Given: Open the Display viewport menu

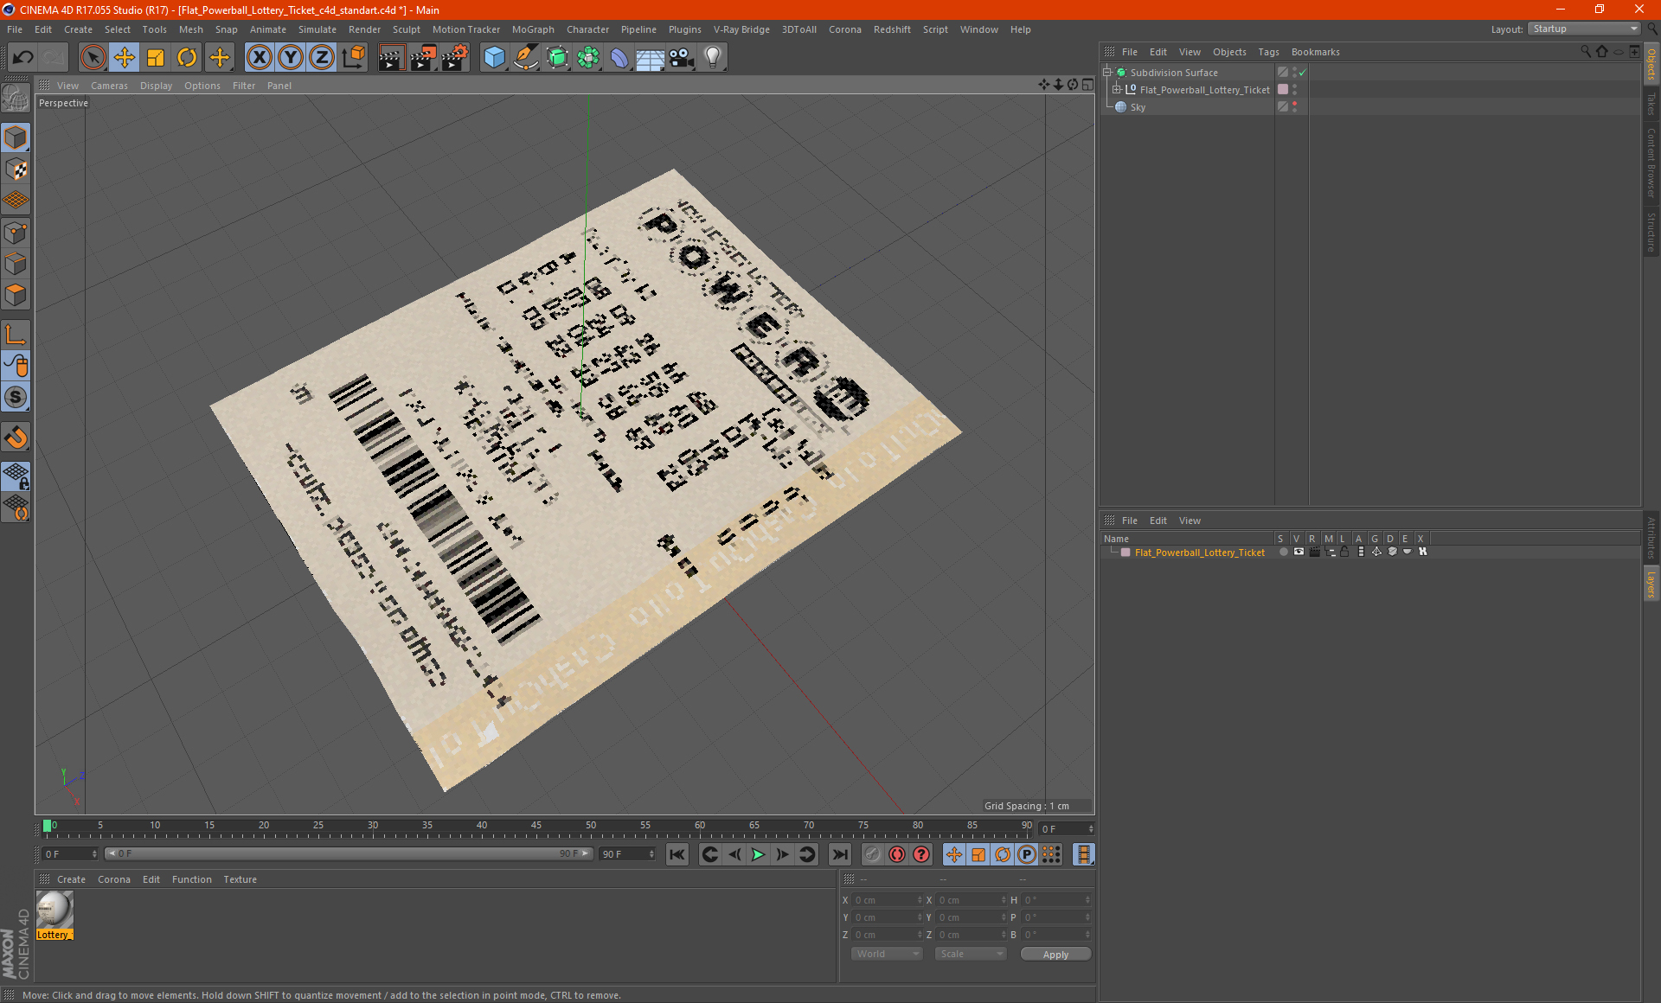Looking at the screenshot, I should point(156,86).
